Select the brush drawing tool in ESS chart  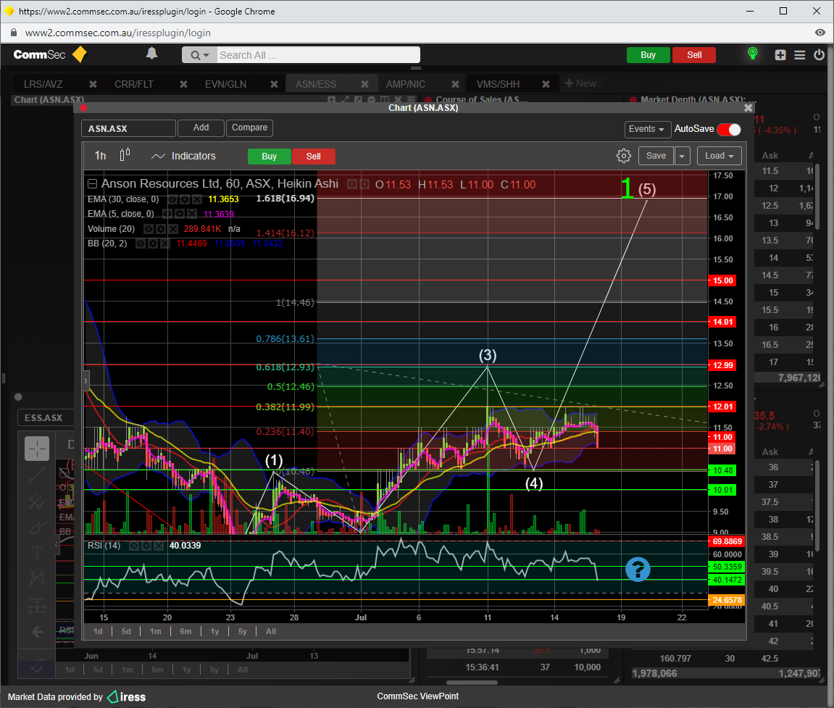[x=37, y=527]
